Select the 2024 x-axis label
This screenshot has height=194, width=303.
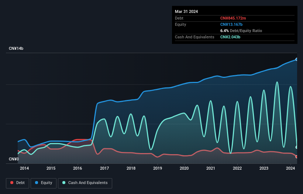290,169
